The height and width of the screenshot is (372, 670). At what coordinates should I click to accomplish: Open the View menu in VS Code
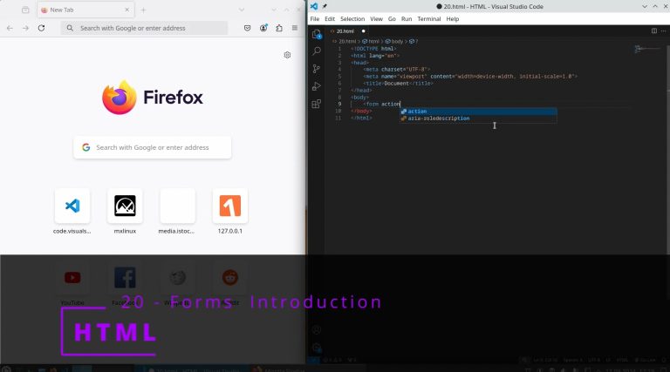(376, 19)
